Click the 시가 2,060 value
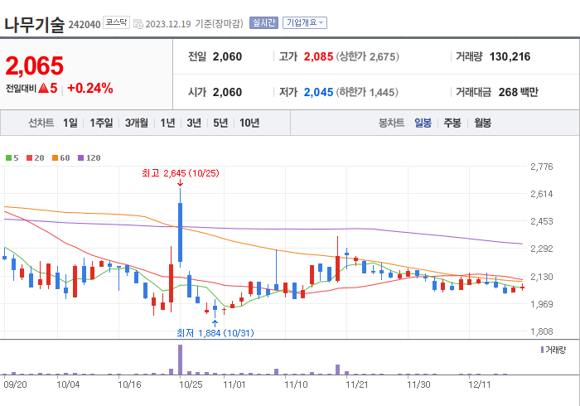 [227, 92]
